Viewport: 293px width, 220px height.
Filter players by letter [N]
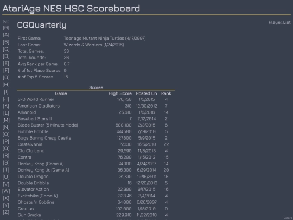[x=6, y=127]
